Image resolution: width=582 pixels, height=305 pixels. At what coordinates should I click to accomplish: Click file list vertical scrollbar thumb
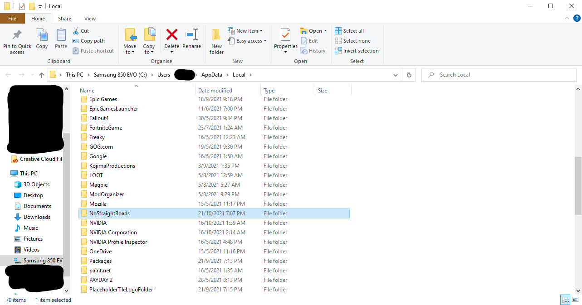point(577,185)
